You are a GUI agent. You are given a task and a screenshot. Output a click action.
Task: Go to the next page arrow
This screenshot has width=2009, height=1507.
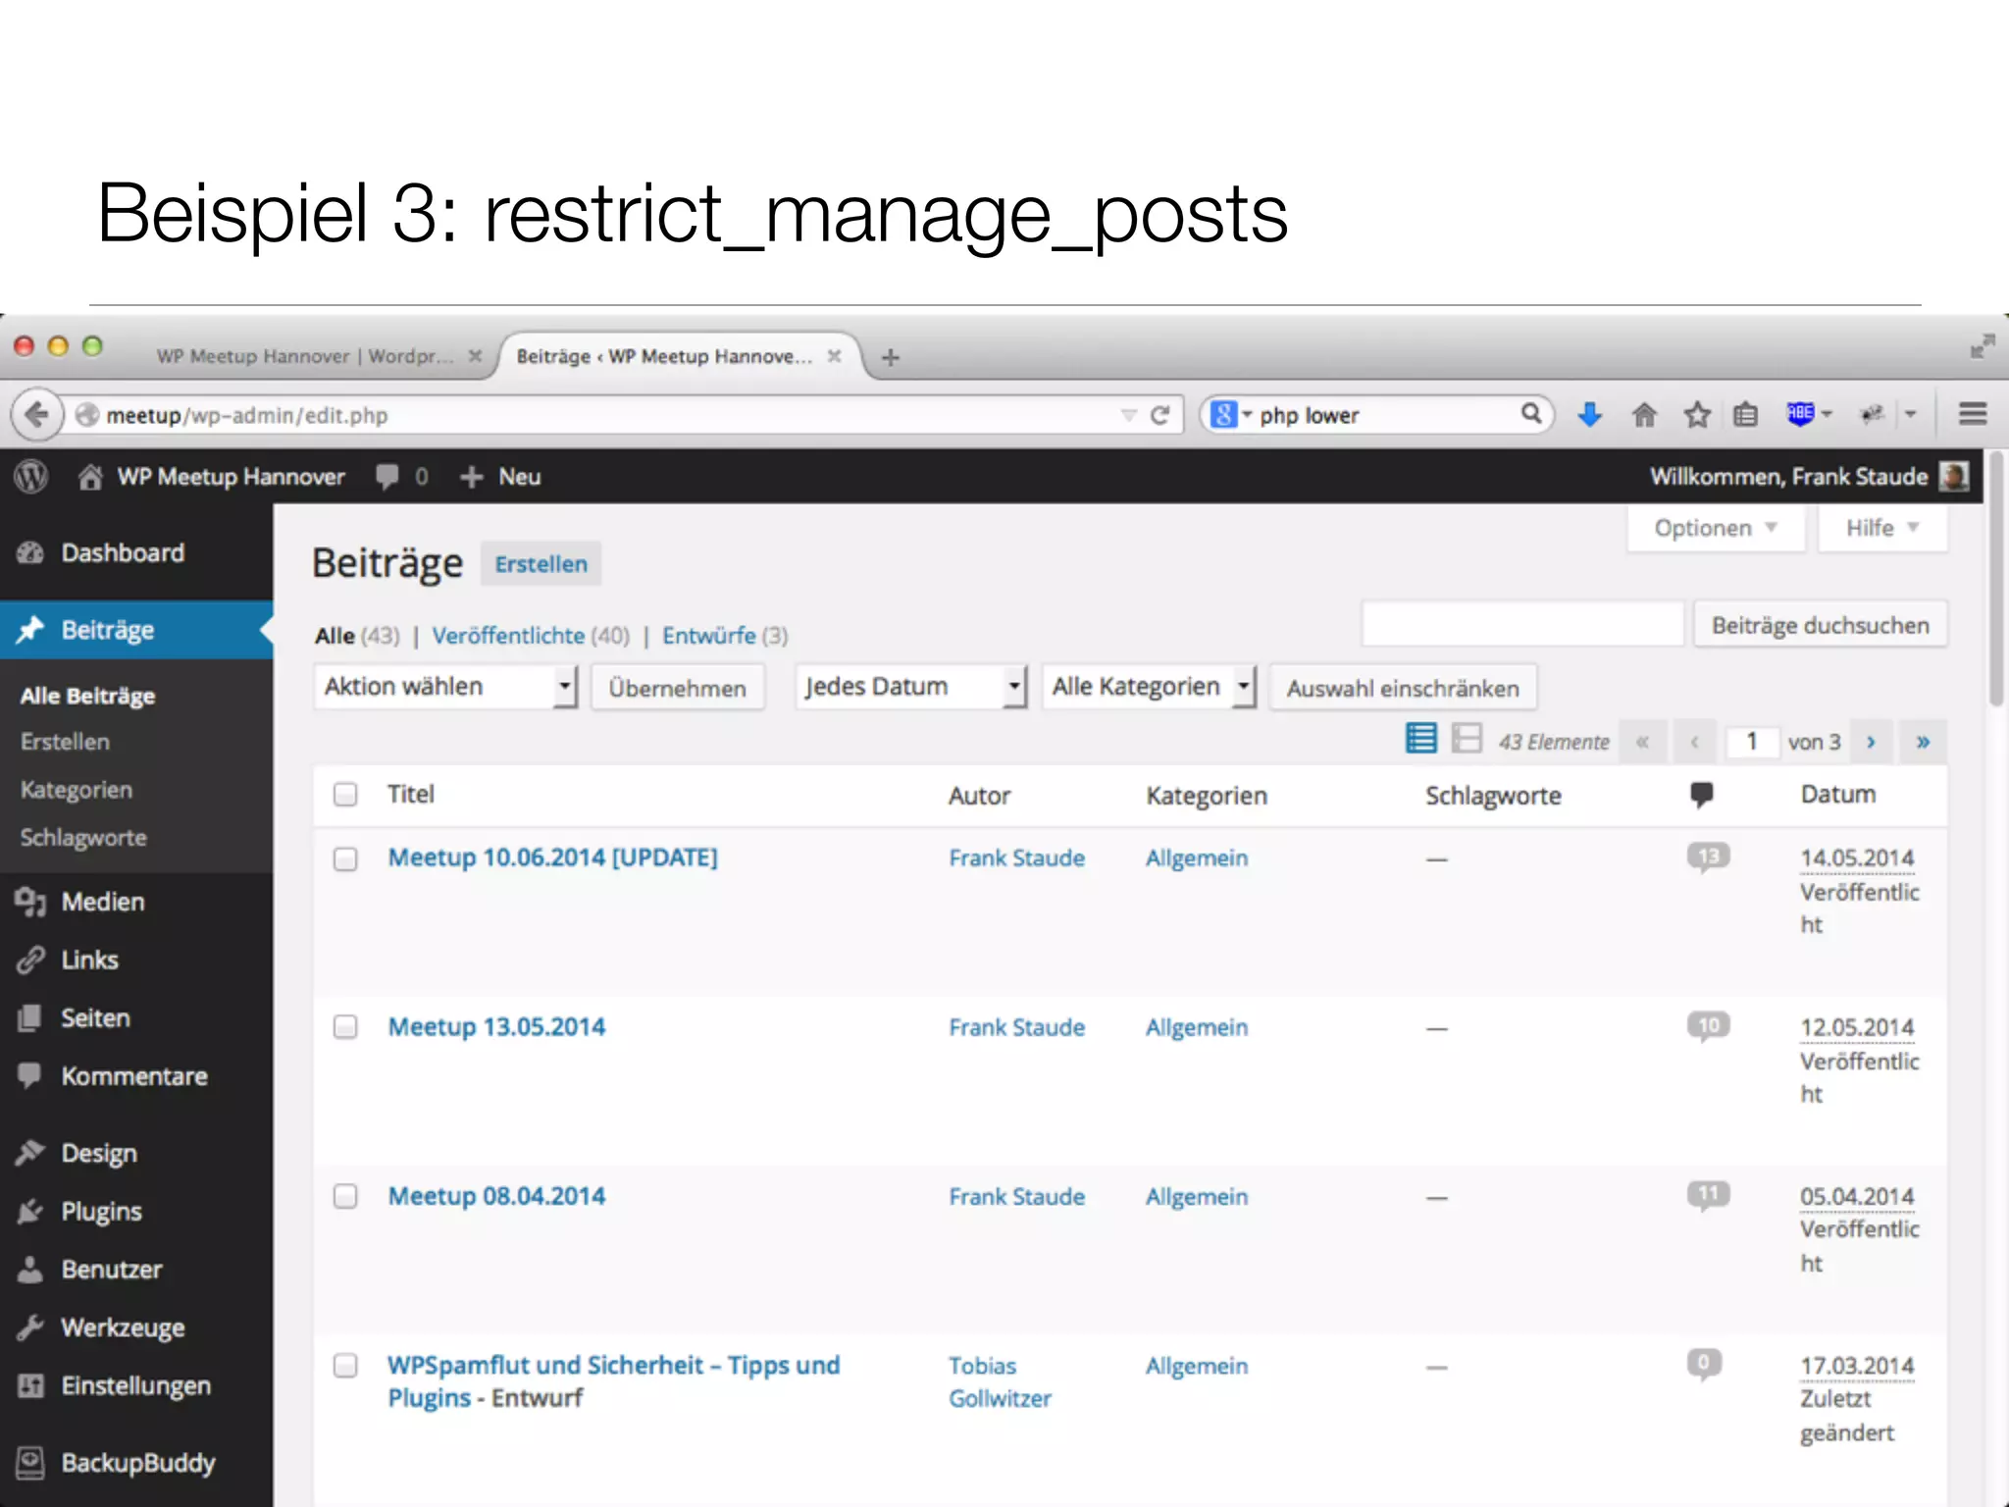coord(1871,742)
